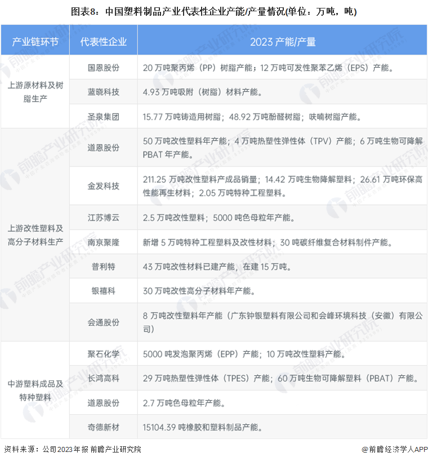Click the 江苏博云 company cell
This screenshot has width=428, height=461.
(x=103, y=218)
